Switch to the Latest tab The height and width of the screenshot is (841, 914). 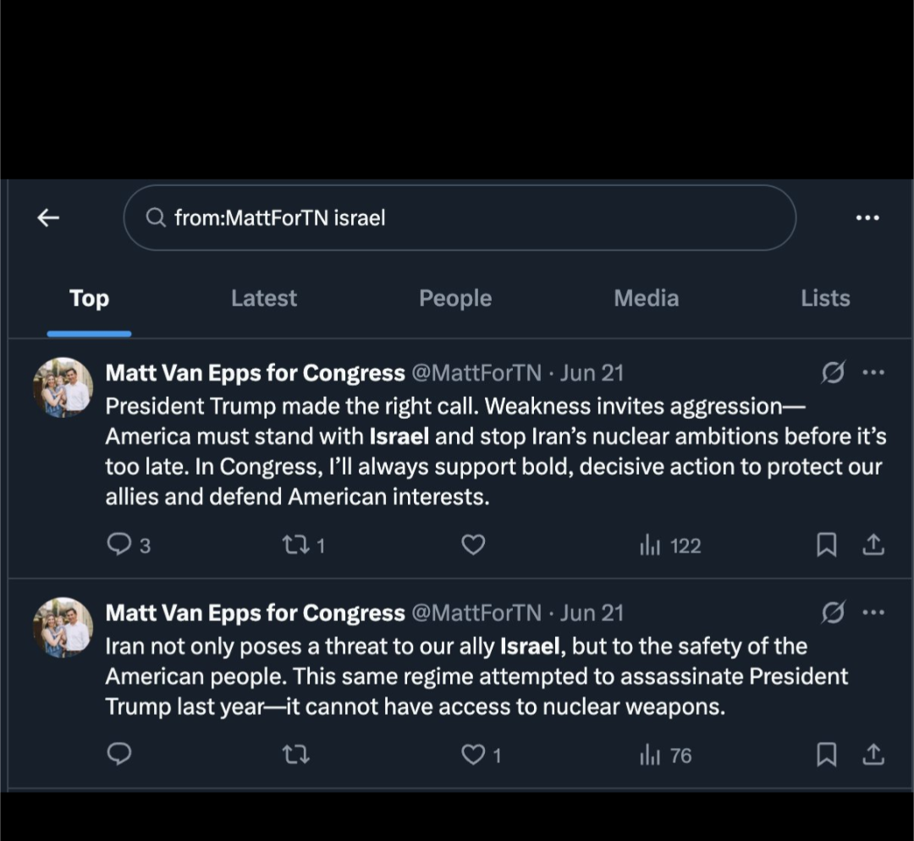(263, 298)
